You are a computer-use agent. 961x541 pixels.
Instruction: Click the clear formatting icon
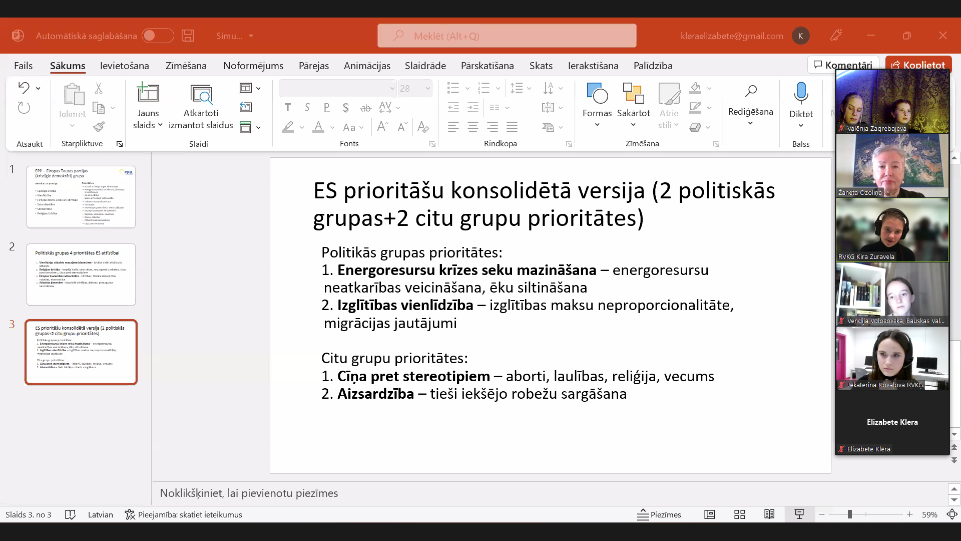pyautogui.click(x=423, y=127)
